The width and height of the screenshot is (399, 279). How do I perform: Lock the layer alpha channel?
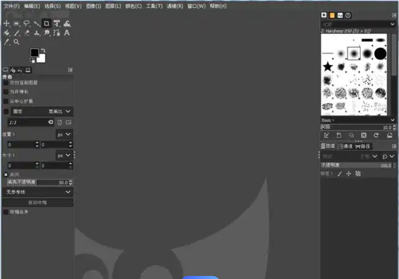coord(358,174)
